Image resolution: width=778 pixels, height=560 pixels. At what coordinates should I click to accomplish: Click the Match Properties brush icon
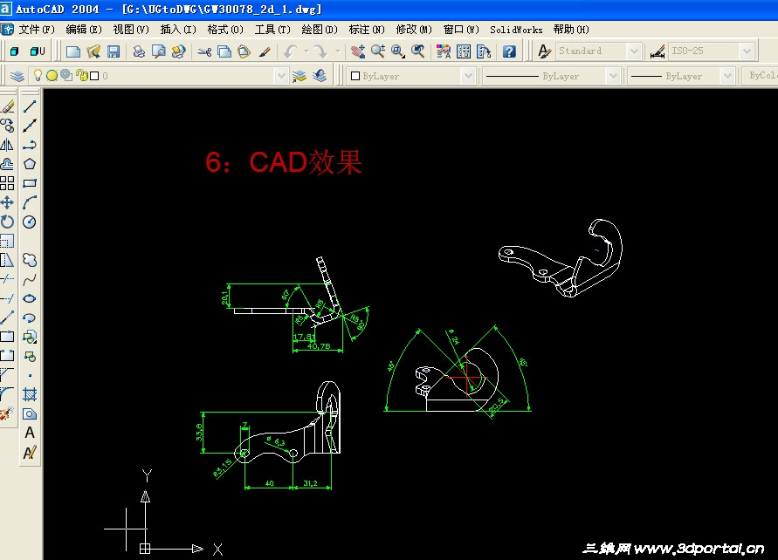tap(265, 51)
